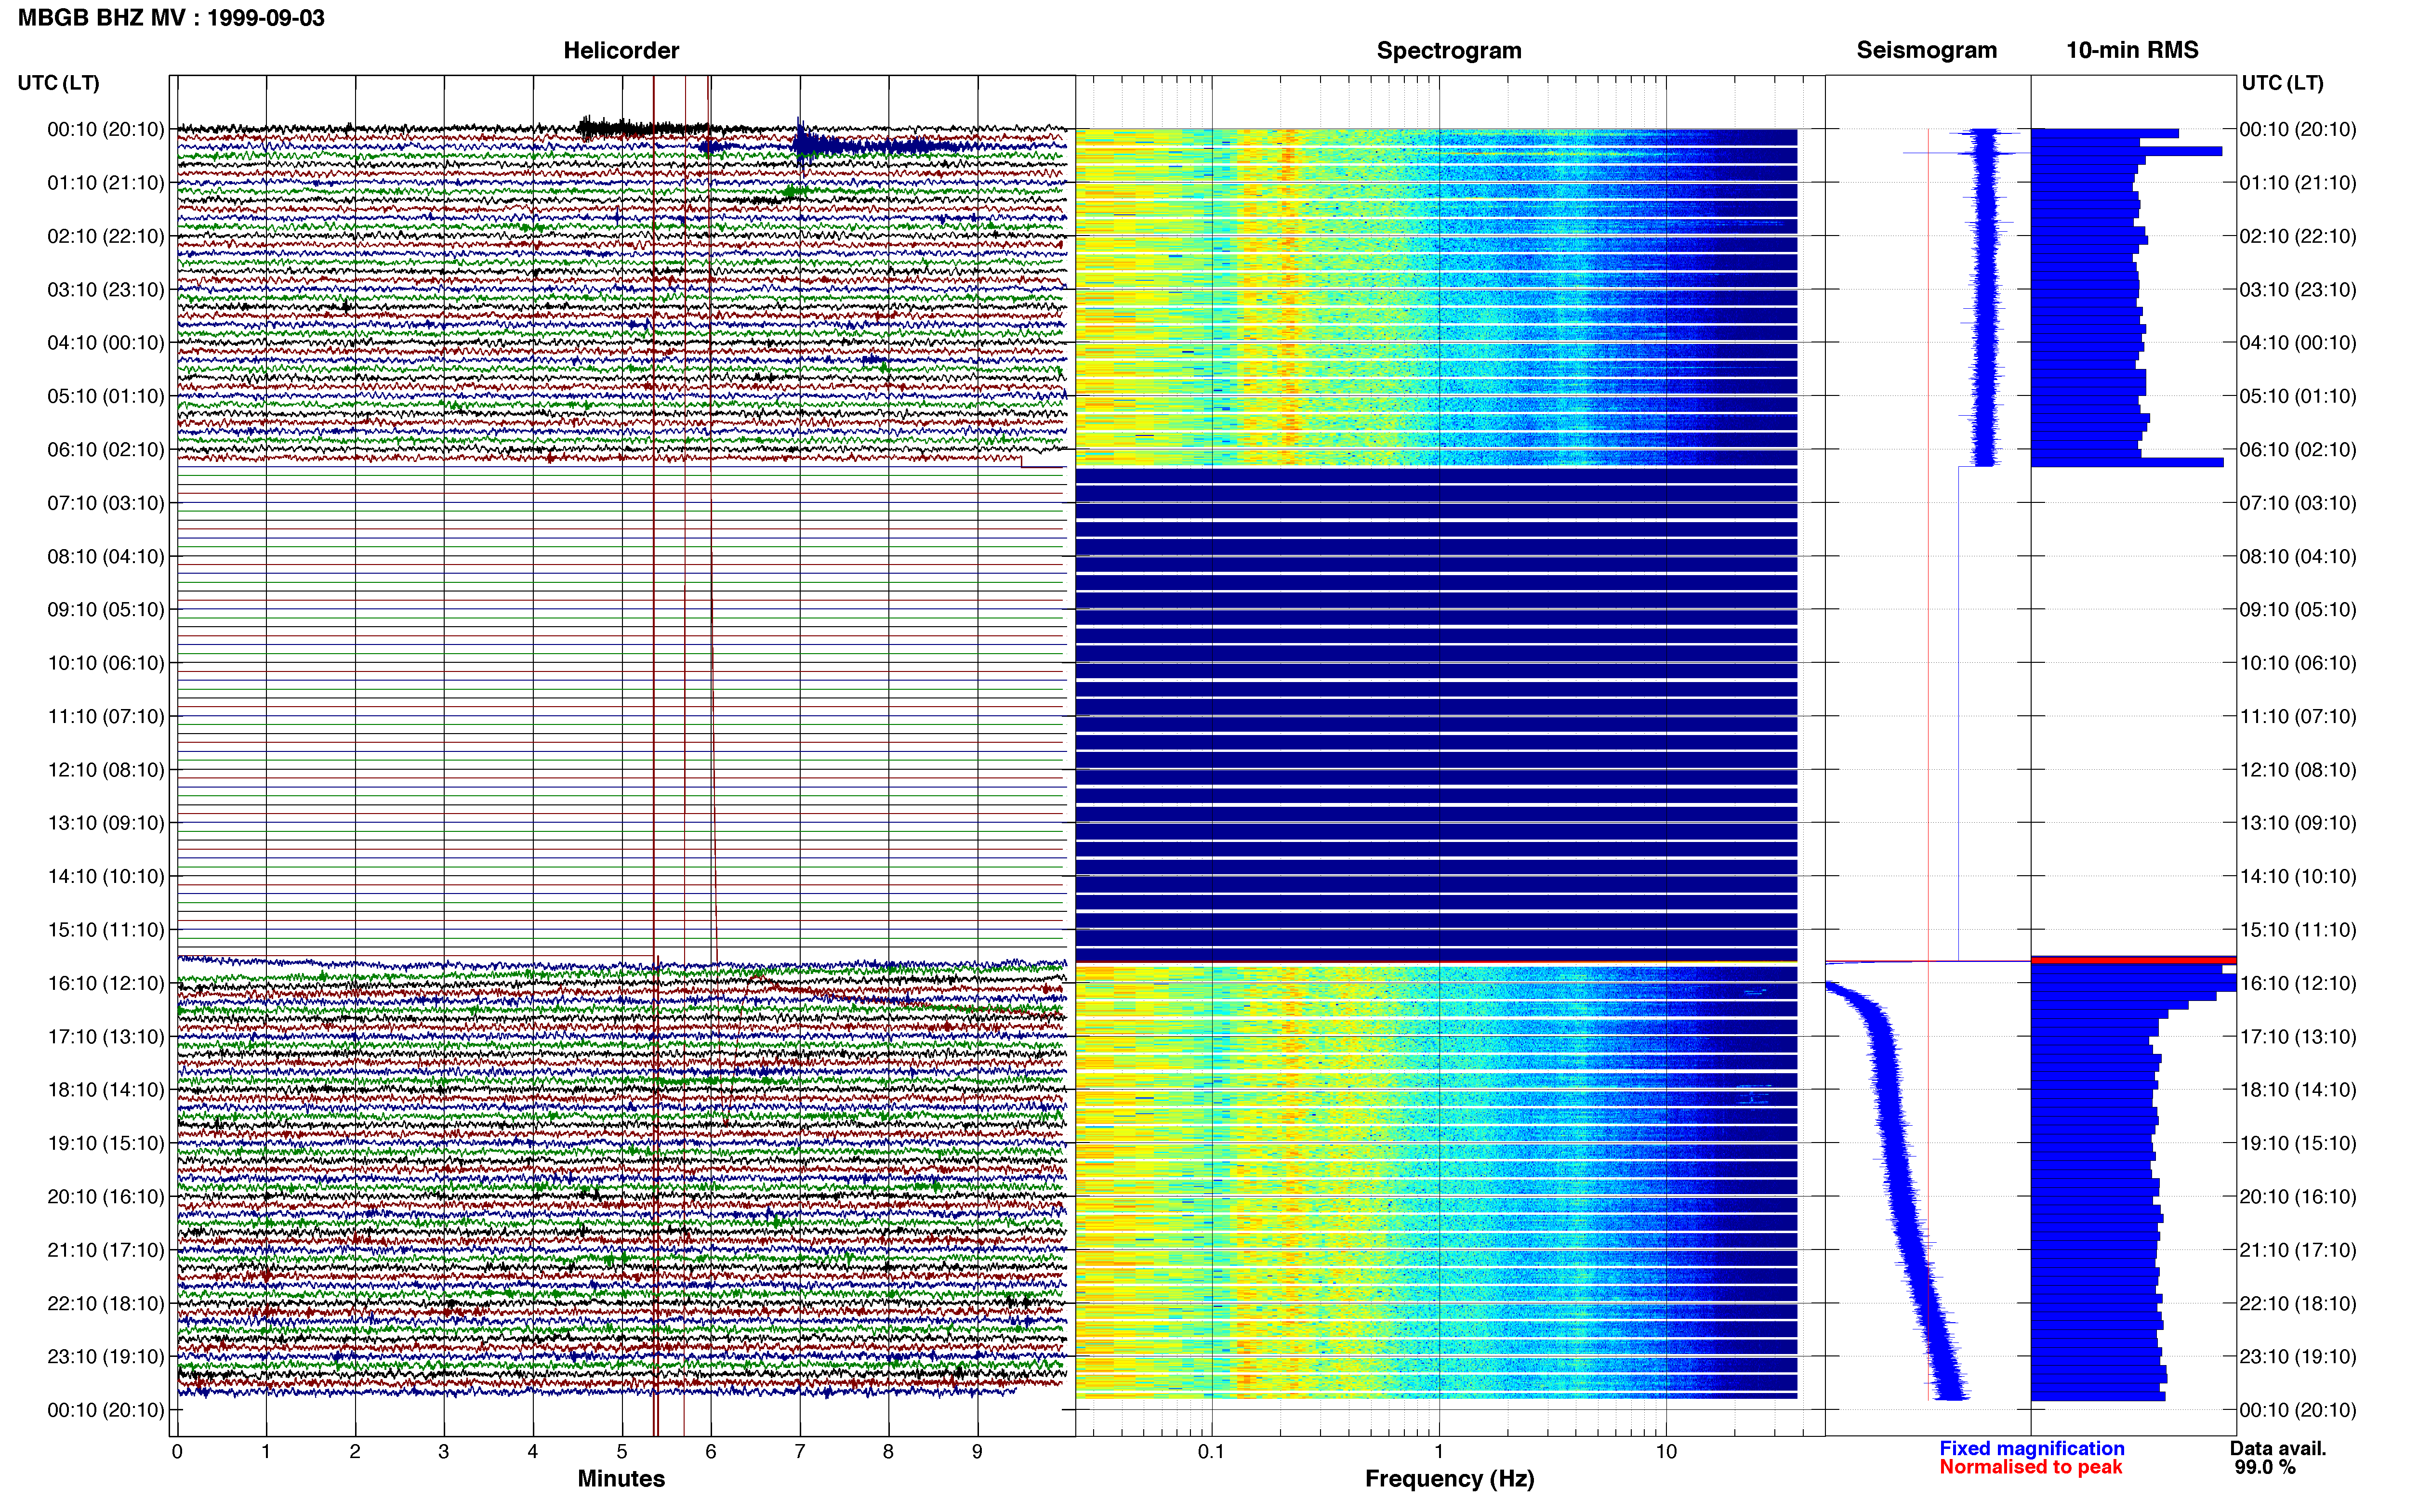Viewport: 2418px width, 1512px height.
Task: Click the minute '5' tick label
Action: [622, 1451]
